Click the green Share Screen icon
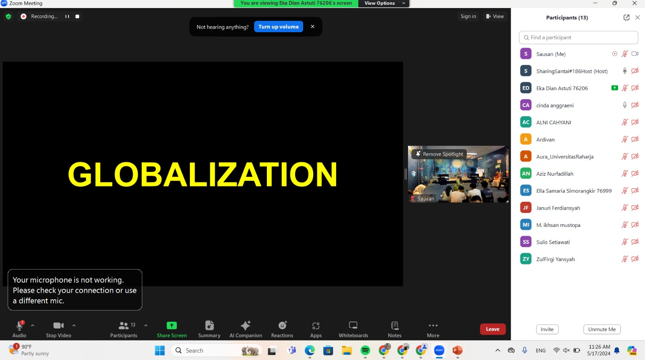Screen dimensions: 645x360 [172, 325]
